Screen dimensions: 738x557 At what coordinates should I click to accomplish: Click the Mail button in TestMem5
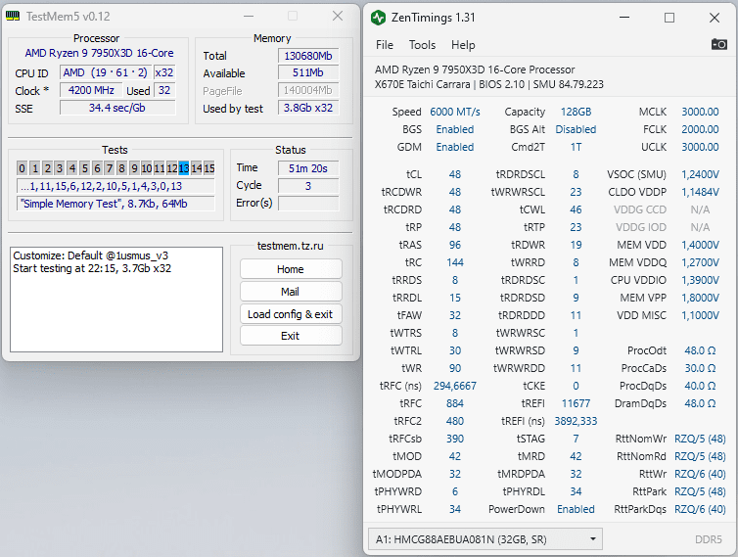(x=291, y=292)
